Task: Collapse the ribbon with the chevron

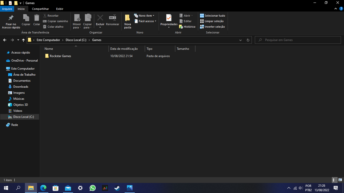Action: [x=336, y=9]
